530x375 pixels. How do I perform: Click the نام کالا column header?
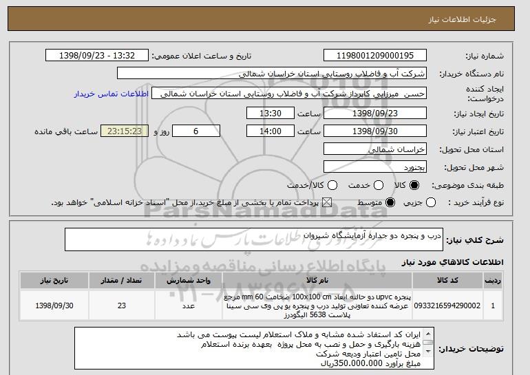(x=317, y=281)
